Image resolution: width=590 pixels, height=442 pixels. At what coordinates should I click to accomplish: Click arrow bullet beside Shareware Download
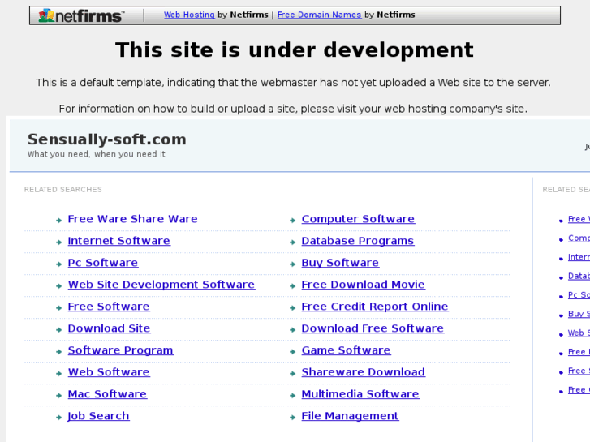[x=292, y=374]
